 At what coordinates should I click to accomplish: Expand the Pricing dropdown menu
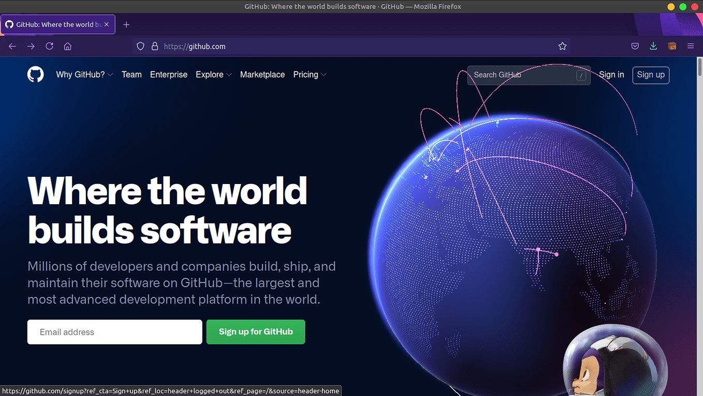(x=310, y=75)
